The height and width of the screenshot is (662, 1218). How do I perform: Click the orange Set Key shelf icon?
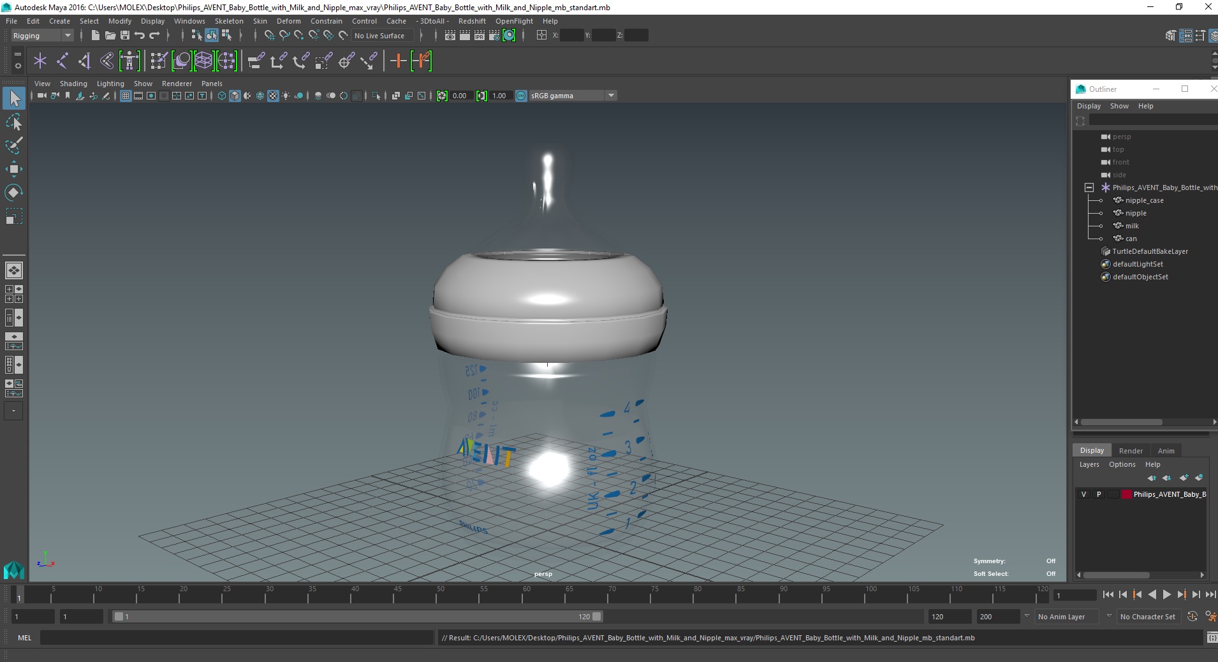pyautogui.click(x=399, y=61)
